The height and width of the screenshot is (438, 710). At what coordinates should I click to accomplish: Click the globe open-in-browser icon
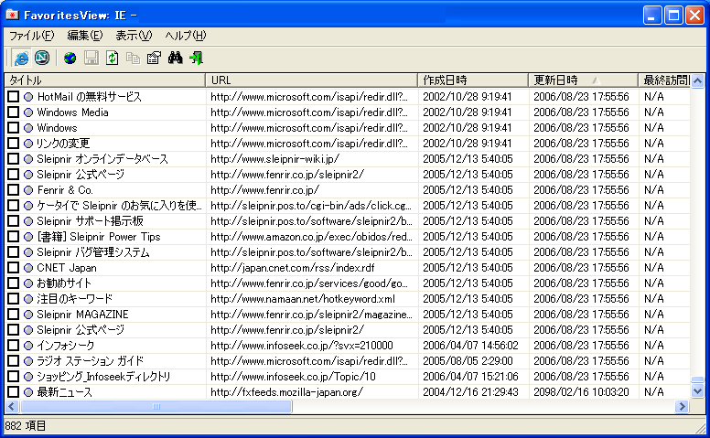pyautogui.click(x=70, y=58)
